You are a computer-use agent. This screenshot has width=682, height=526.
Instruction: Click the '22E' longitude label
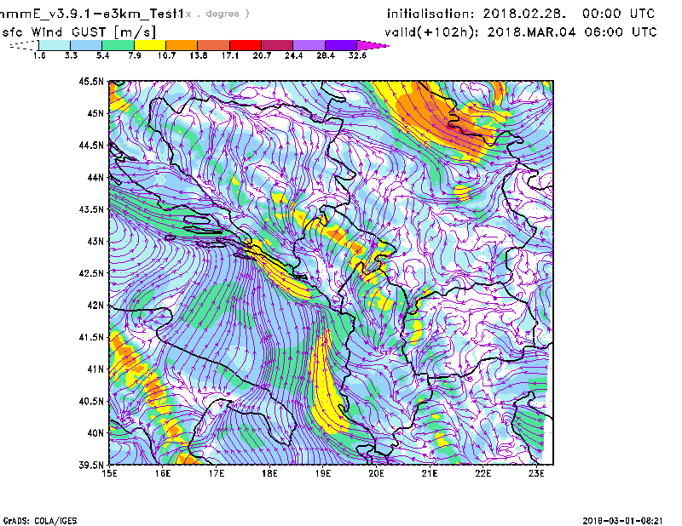pos(483,473)
